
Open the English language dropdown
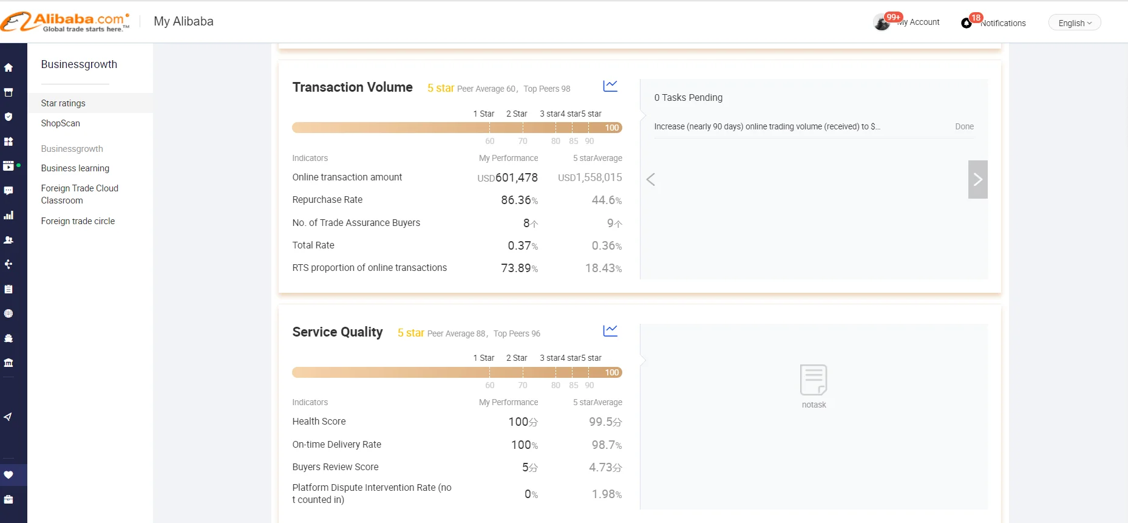tap(1074, 23)
